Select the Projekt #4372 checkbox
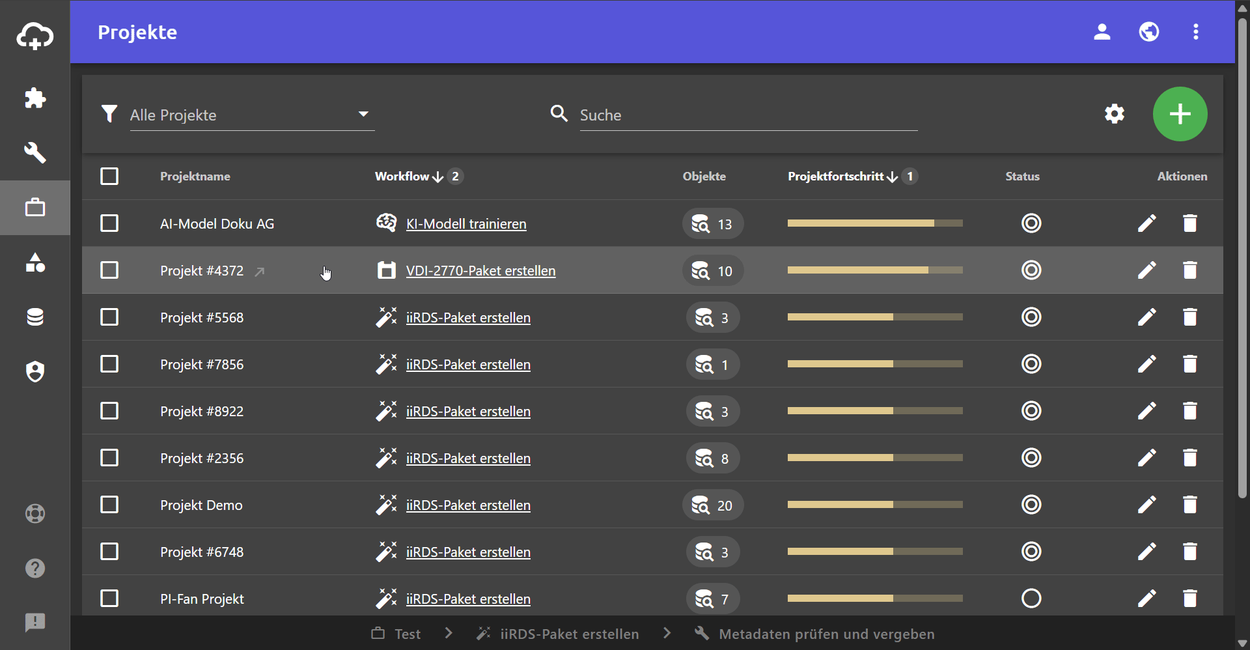 [109, 270]
